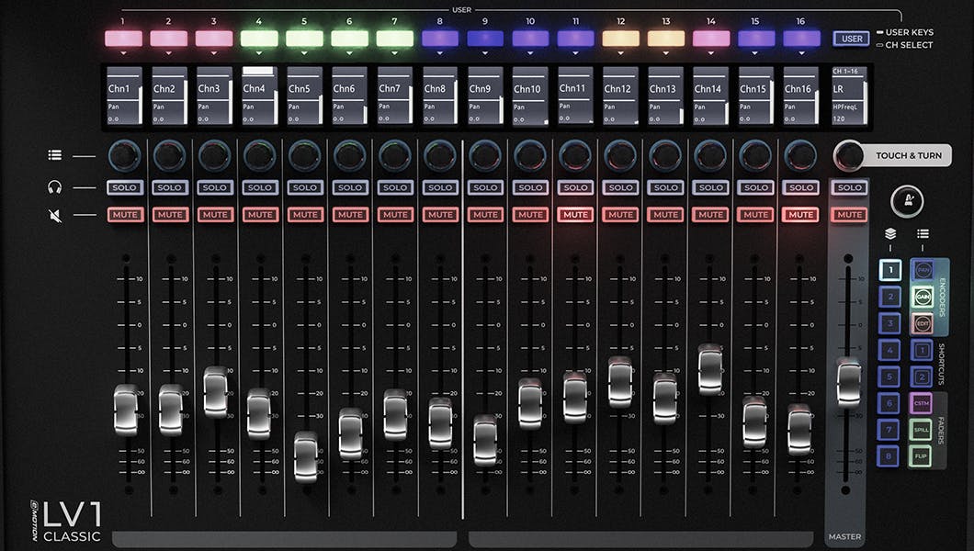Click the triangle under user key 12

point(620,53)
